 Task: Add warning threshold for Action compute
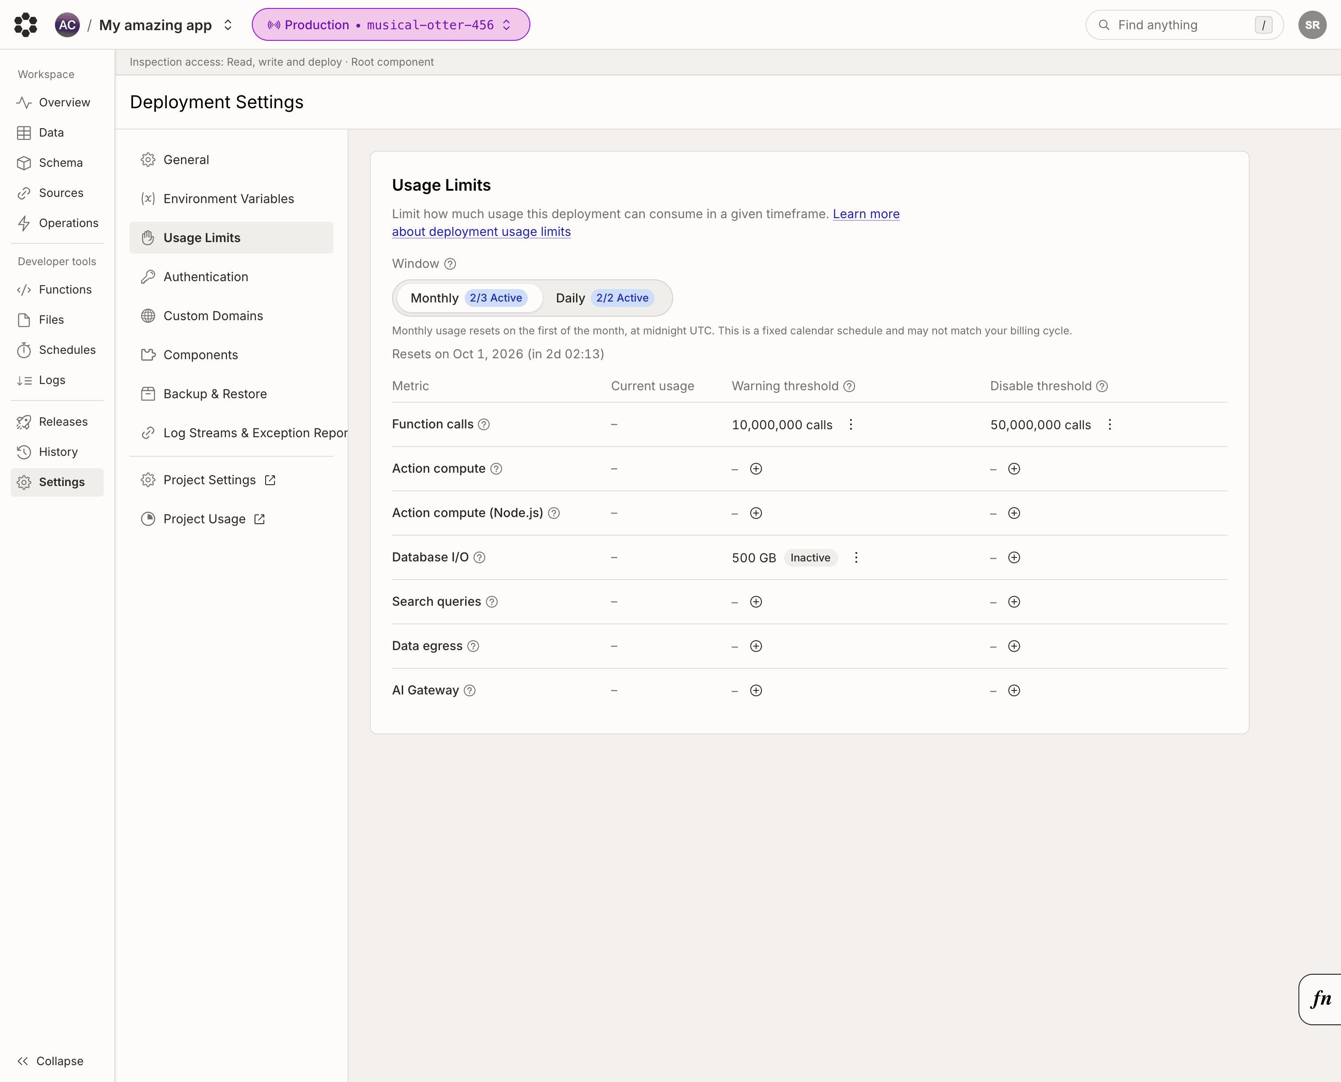coord(756,469)
